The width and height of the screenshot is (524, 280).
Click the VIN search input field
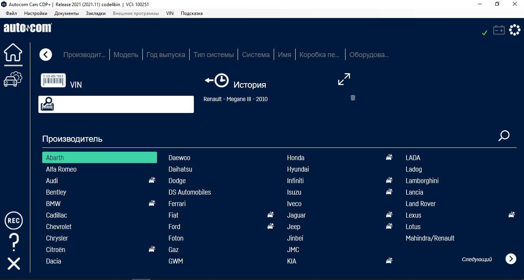116,104
